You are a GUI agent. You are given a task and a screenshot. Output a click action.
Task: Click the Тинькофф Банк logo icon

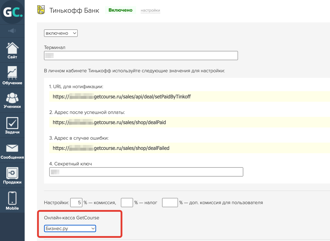pos(41,10)
